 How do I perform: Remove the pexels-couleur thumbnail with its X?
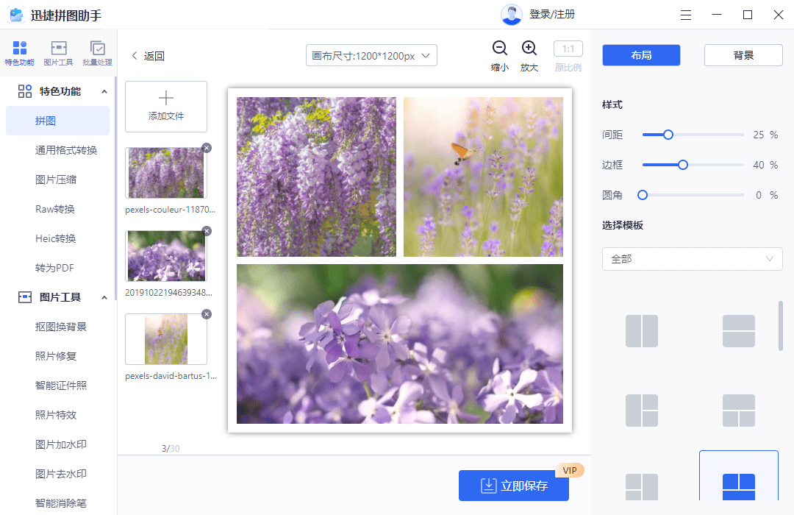click(x=207, y=148)
